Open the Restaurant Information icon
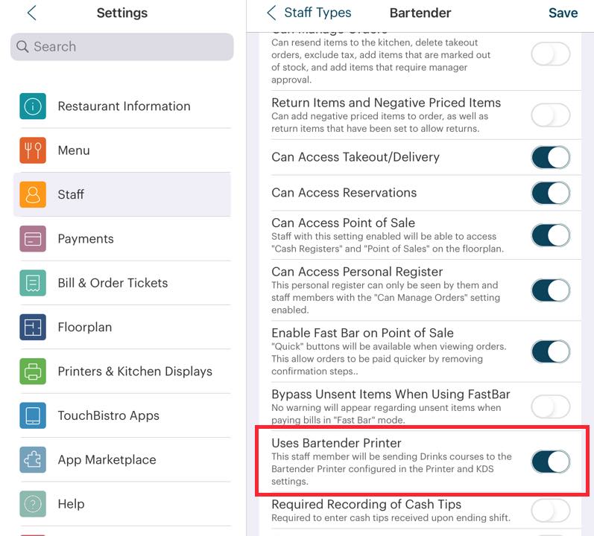This screenshot has width=594, height=536. pyautogui.click(x=33, y=106)
